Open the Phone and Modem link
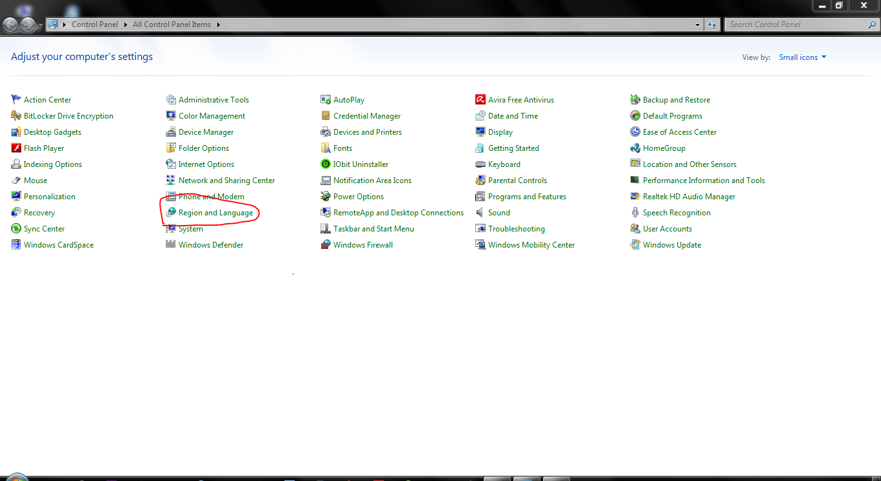Screen dimensions: 881x481 click(x=212, y=196)
